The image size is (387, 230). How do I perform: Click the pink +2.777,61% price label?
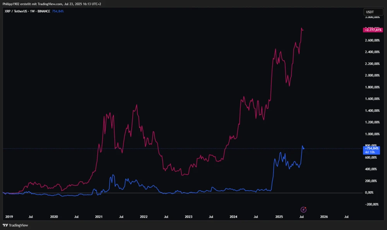tap(373, 29)
